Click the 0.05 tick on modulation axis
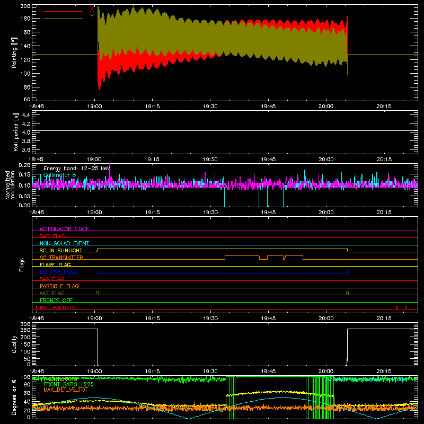Screen dimensions: 424x424 tap(24, 196)
